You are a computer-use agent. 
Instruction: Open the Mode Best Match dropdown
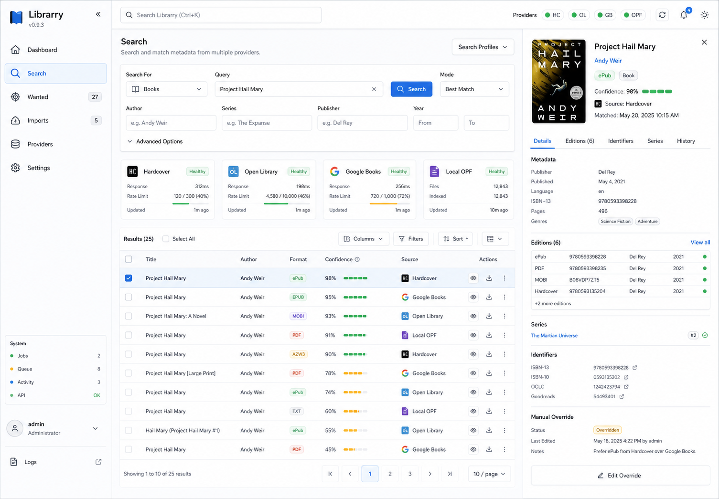(474, 89)
